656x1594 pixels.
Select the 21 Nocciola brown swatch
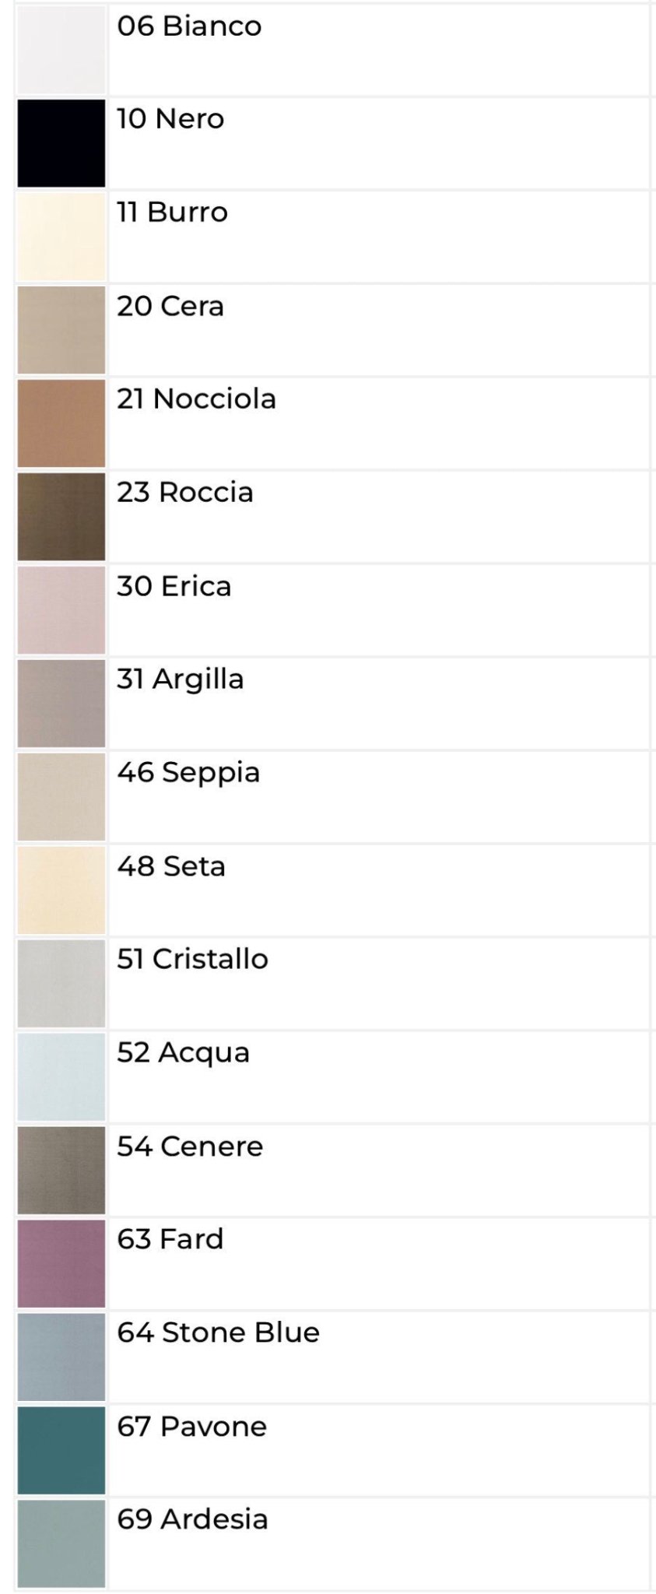(61, 423)
